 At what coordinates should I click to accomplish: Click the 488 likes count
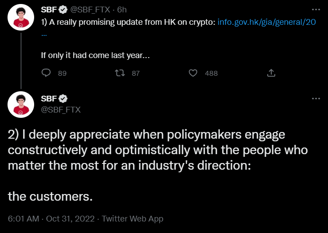pos(211,74)
